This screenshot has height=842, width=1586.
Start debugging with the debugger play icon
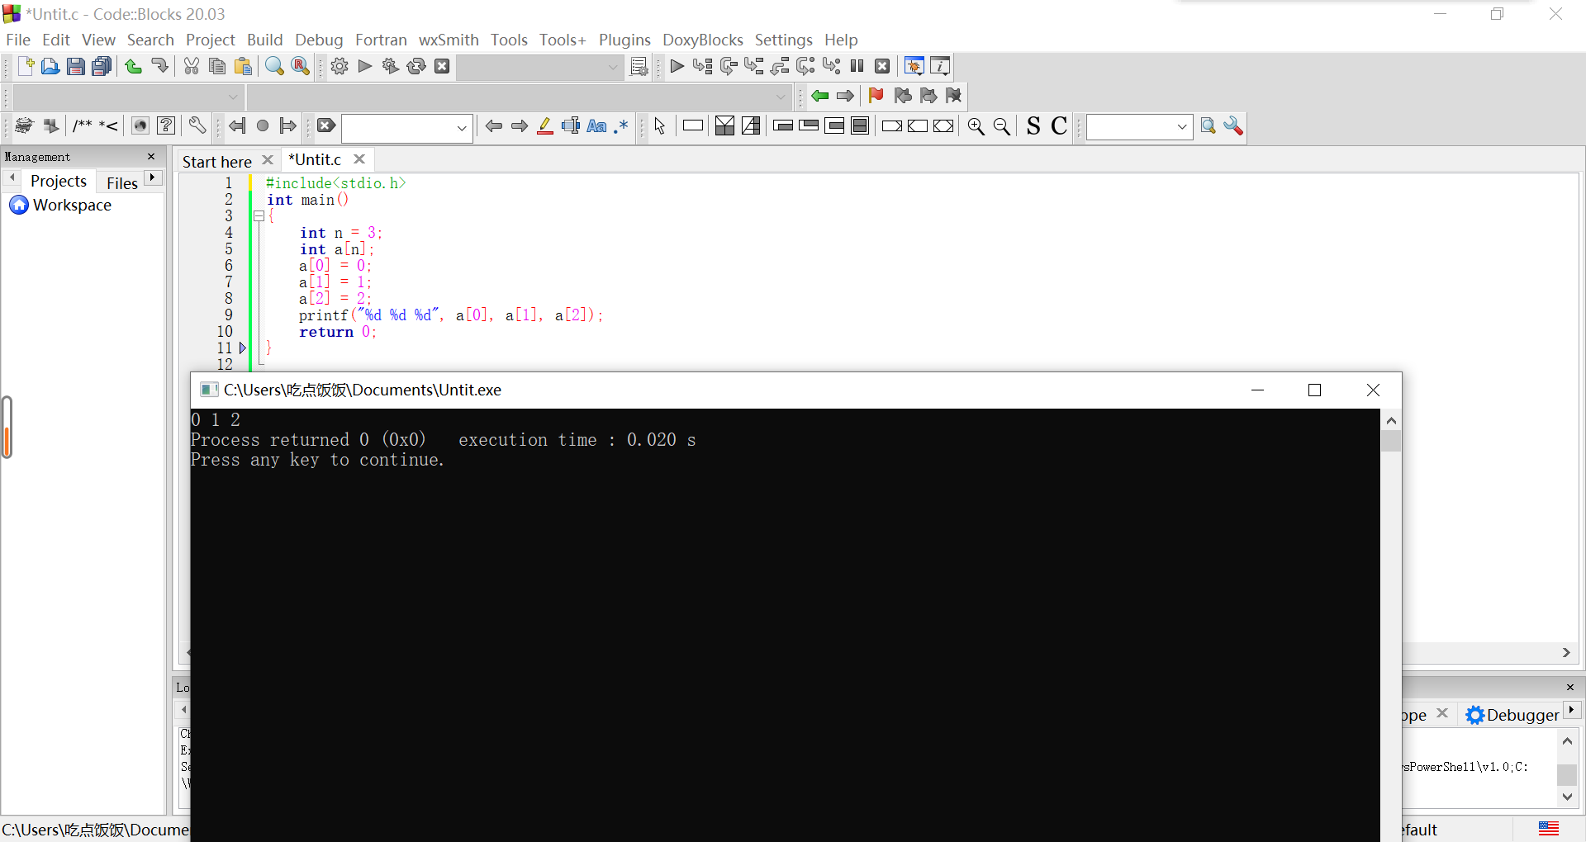coord(677,66)
